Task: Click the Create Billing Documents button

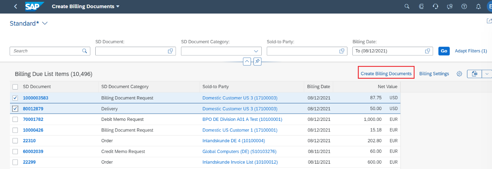Action: 386,74
